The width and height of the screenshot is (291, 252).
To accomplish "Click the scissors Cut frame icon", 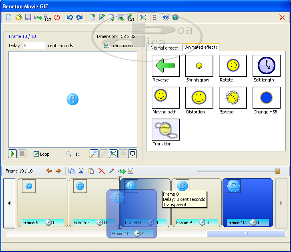I will (81, 171).
